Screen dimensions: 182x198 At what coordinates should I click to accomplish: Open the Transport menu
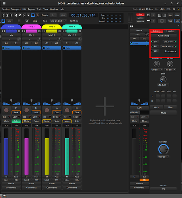(x=16, y=9)
